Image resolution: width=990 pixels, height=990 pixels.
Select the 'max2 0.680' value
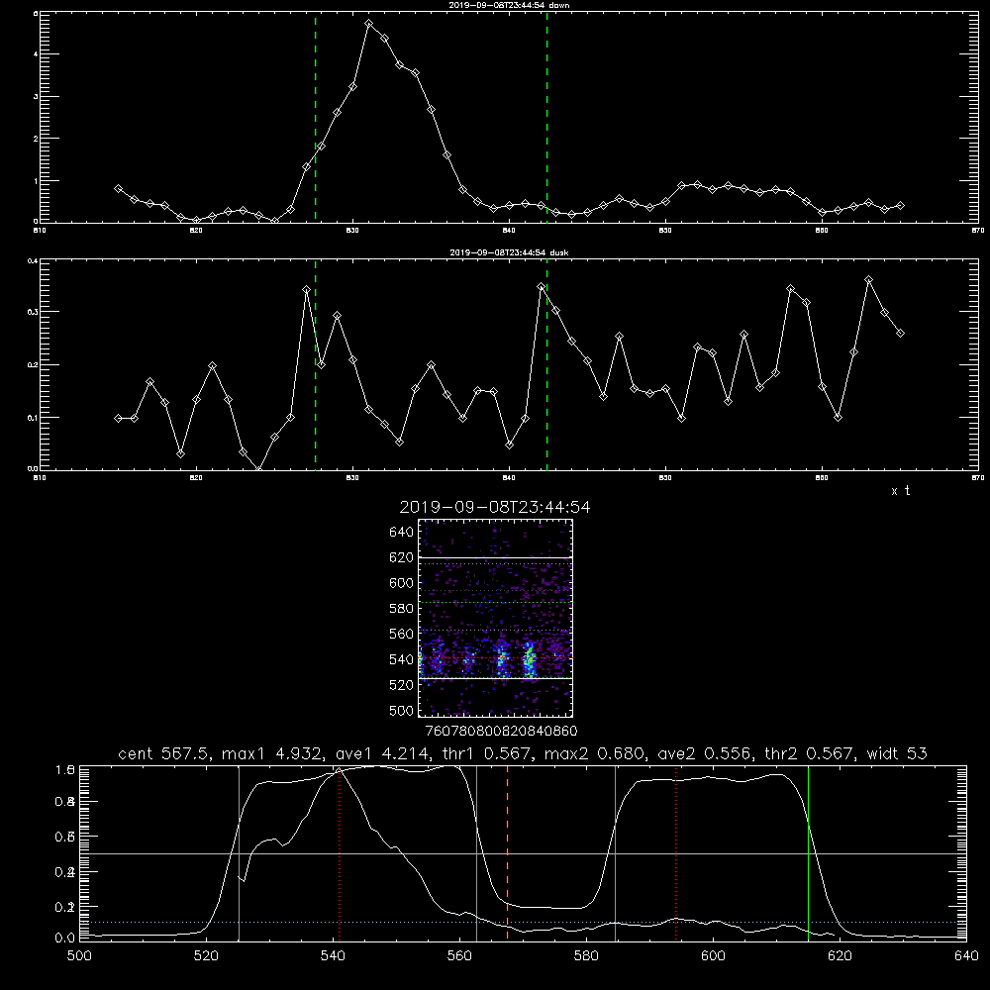[x=595, y=753]
